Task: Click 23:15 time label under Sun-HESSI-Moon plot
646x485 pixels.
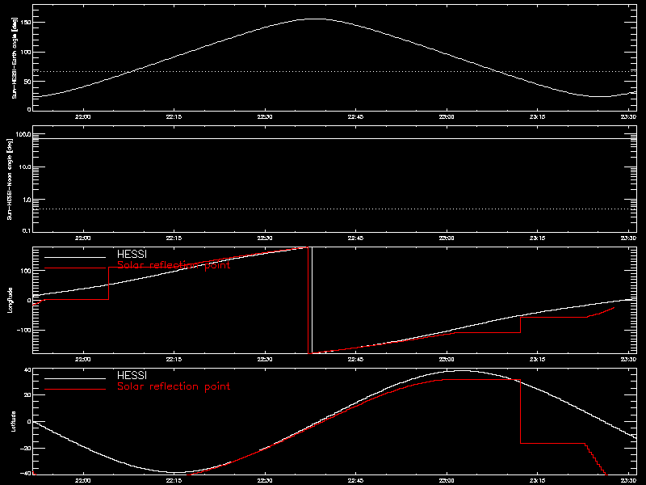Action: click(x=537, y=238)
